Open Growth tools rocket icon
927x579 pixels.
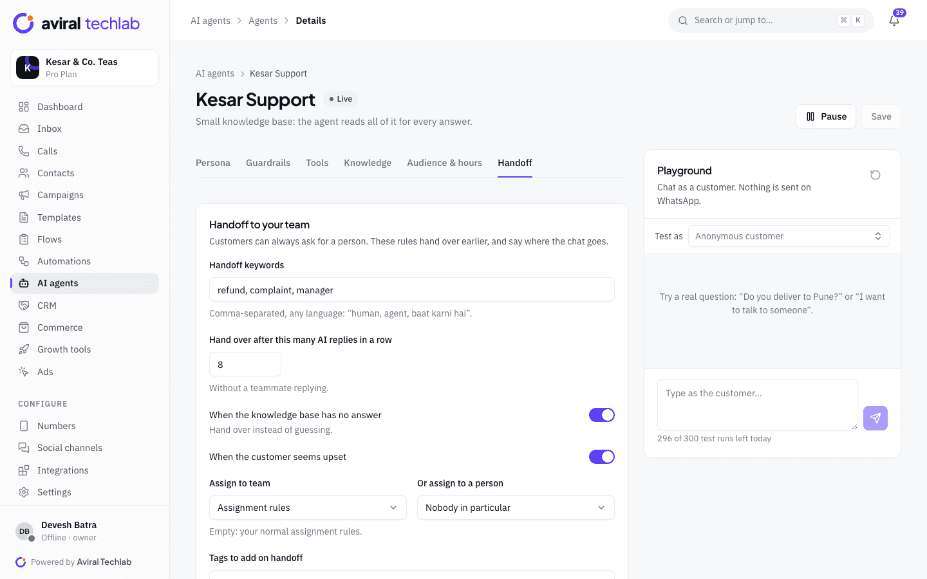[x=24, y=349]
